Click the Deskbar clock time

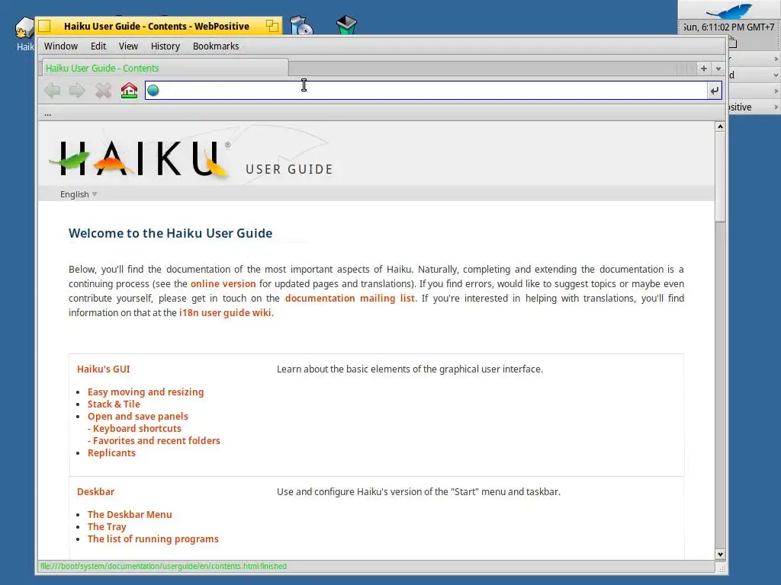click(728, 27)
